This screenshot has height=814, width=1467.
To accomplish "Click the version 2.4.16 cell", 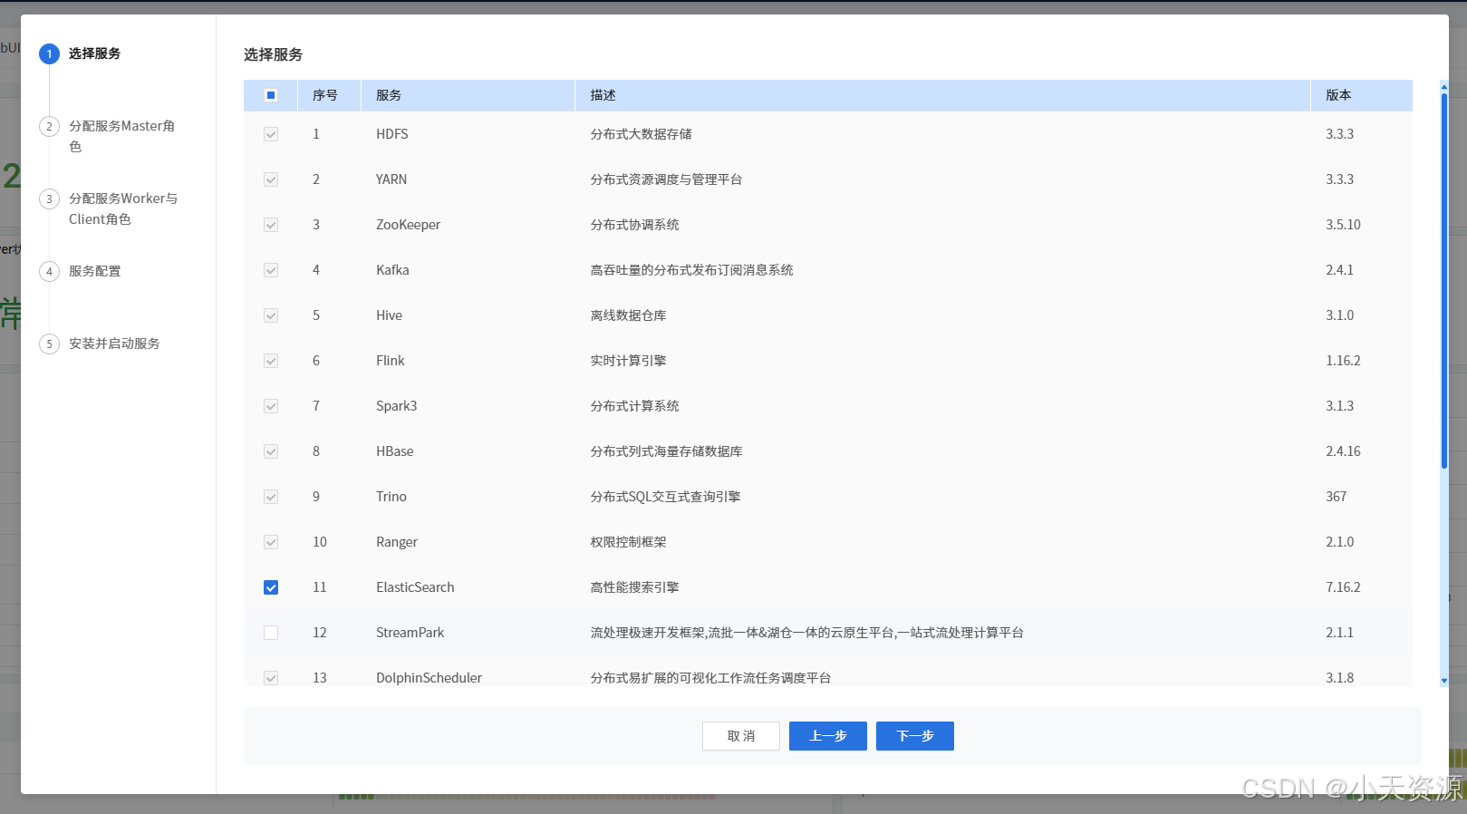I will tap(1343, 451).
